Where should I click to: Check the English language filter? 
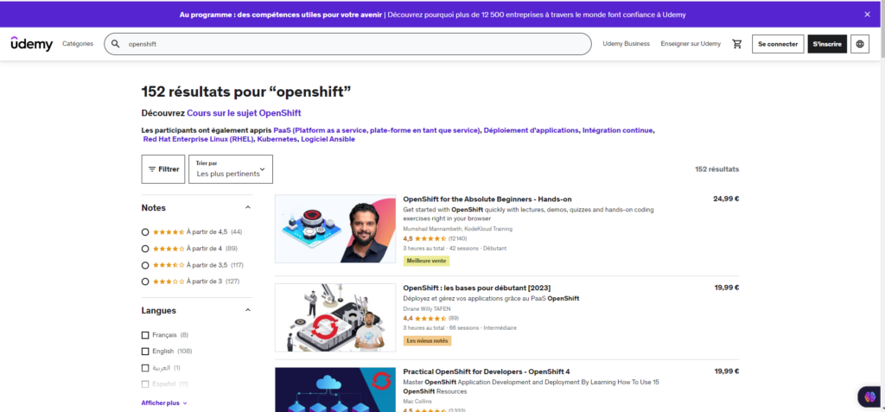[145, 352]
